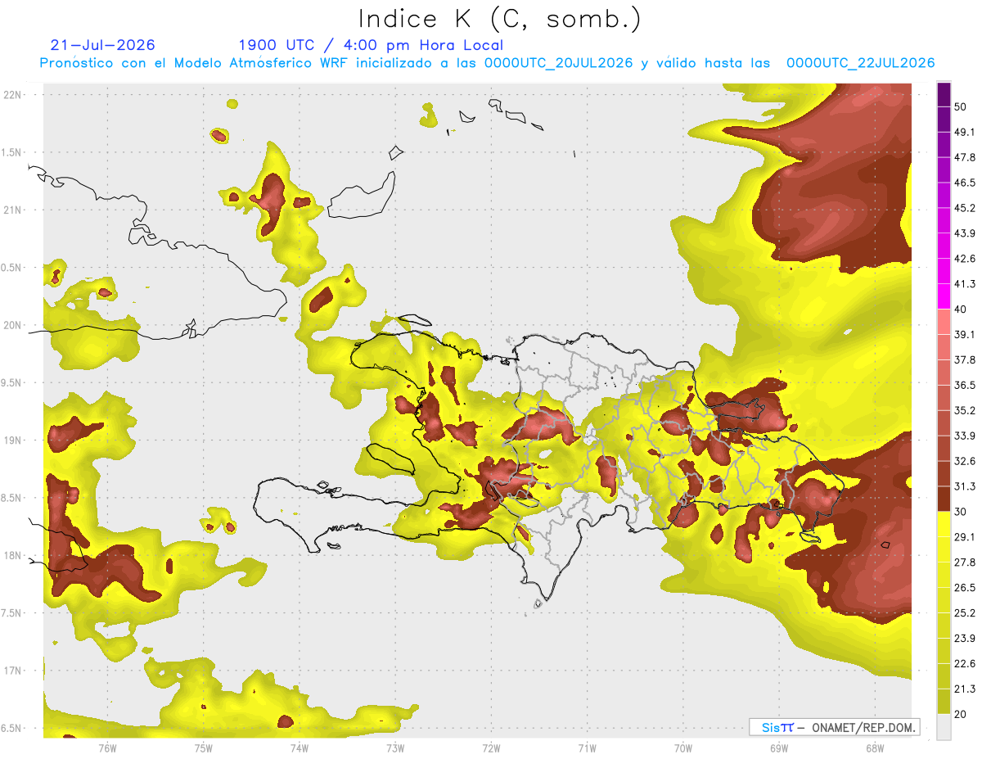
Task: Click olive legend band between 20 and 21.3
Action: pyautogui.click(x=944, y=702)
